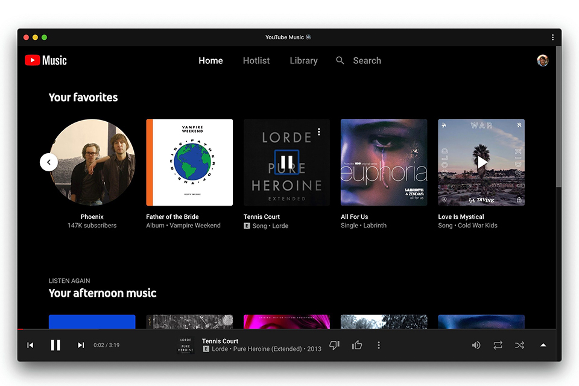Click the Love Is Mystical title

point(461,217)
